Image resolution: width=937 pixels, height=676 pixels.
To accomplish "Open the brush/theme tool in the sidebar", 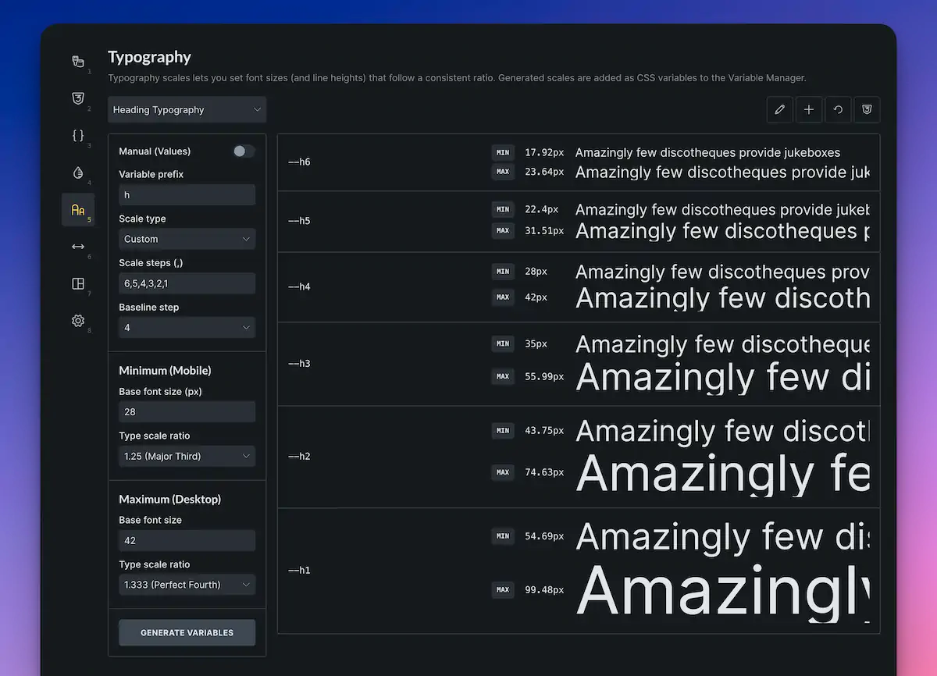I will 78,62.
